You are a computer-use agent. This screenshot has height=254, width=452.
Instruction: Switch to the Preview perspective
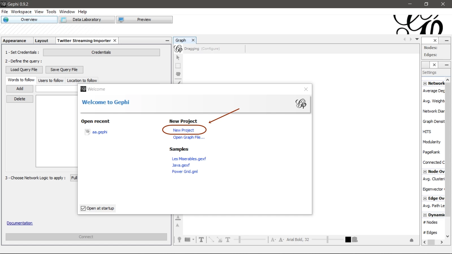(144, 19)
